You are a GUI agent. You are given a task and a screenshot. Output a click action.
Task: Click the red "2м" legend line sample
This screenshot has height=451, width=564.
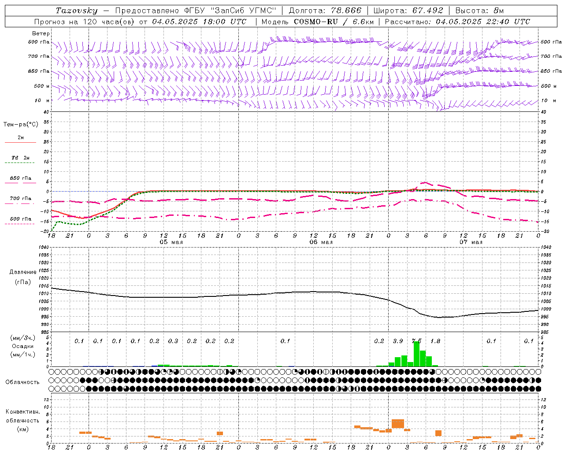(x=20, y=142)
